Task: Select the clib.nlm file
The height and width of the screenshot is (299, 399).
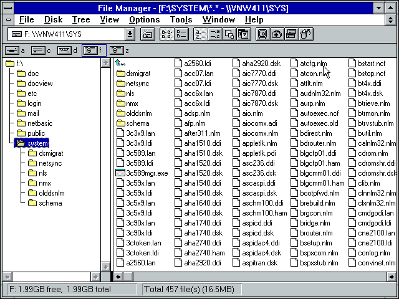Action: tap(364, 183)
